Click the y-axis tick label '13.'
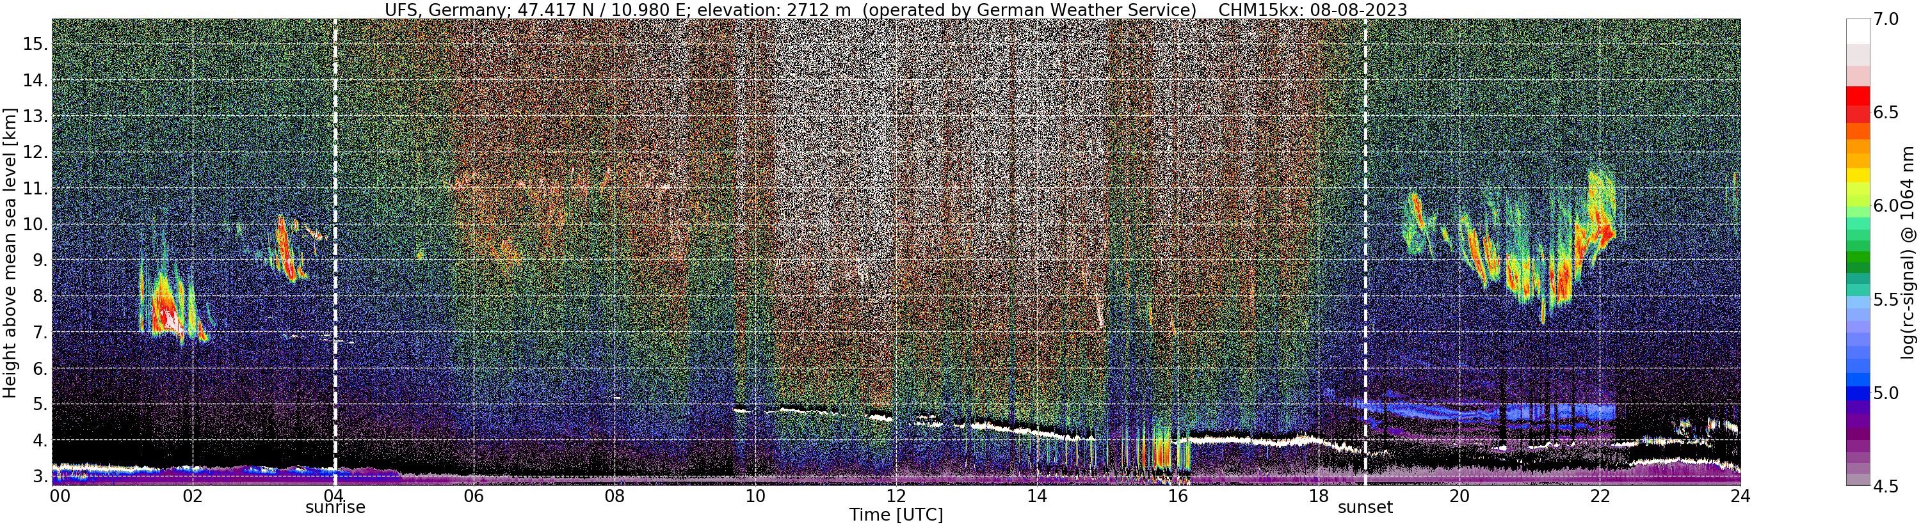Image resolution: width=1921 pixels, height=527 pixels. point(36,116)
